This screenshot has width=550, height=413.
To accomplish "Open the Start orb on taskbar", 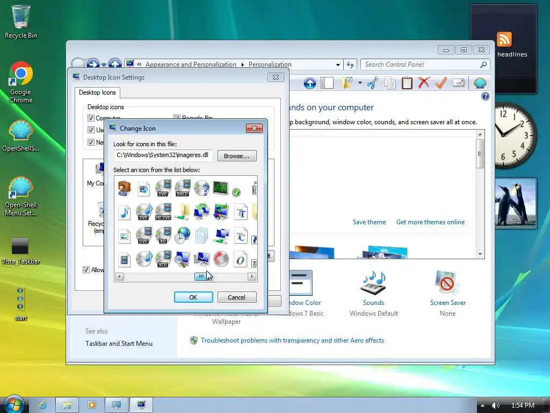I will tap(14, 404).
